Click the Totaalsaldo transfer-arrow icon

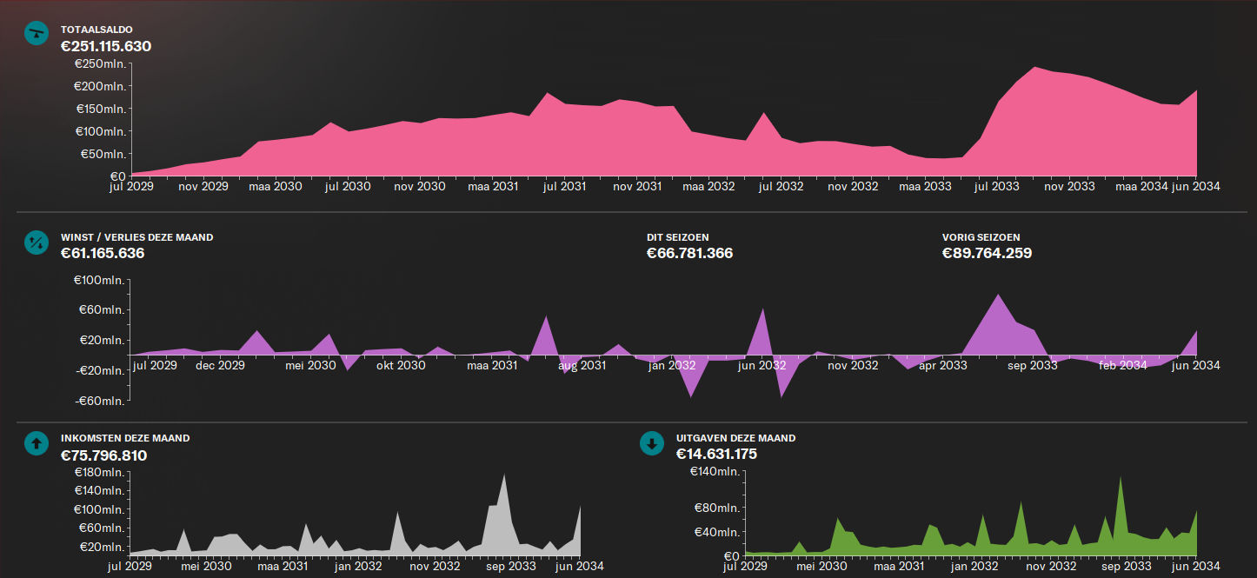(x=36, y=33)
